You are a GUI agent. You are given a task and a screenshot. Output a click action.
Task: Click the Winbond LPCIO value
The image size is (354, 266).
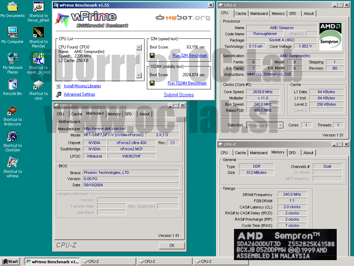[x=95, y=156]
